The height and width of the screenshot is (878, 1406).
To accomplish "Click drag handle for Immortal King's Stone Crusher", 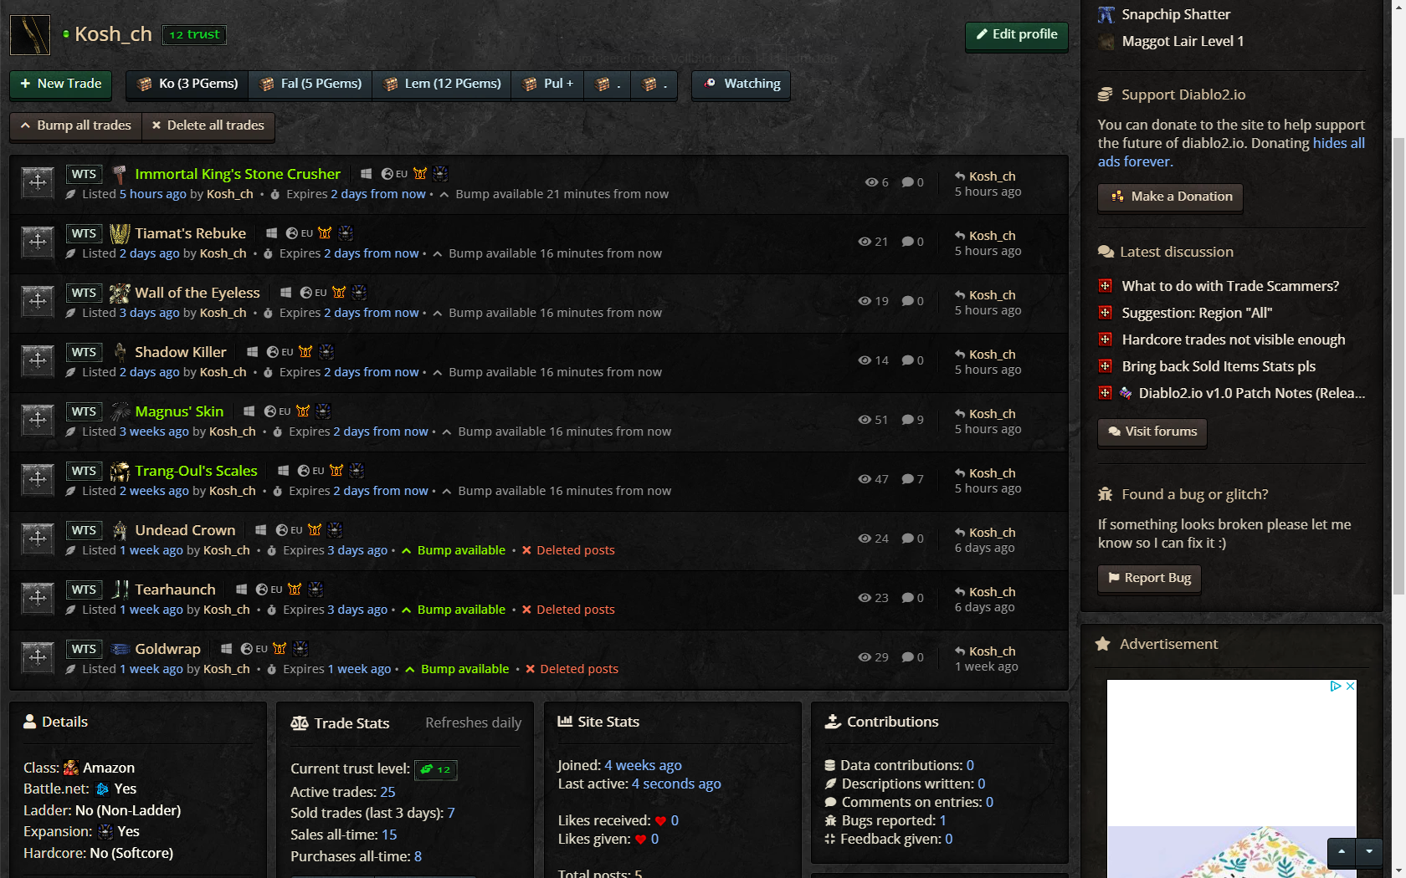I will coord(38,181).
